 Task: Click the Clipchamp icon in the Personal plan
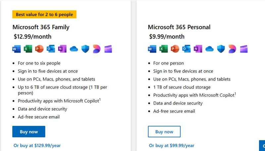pos(244,49)
